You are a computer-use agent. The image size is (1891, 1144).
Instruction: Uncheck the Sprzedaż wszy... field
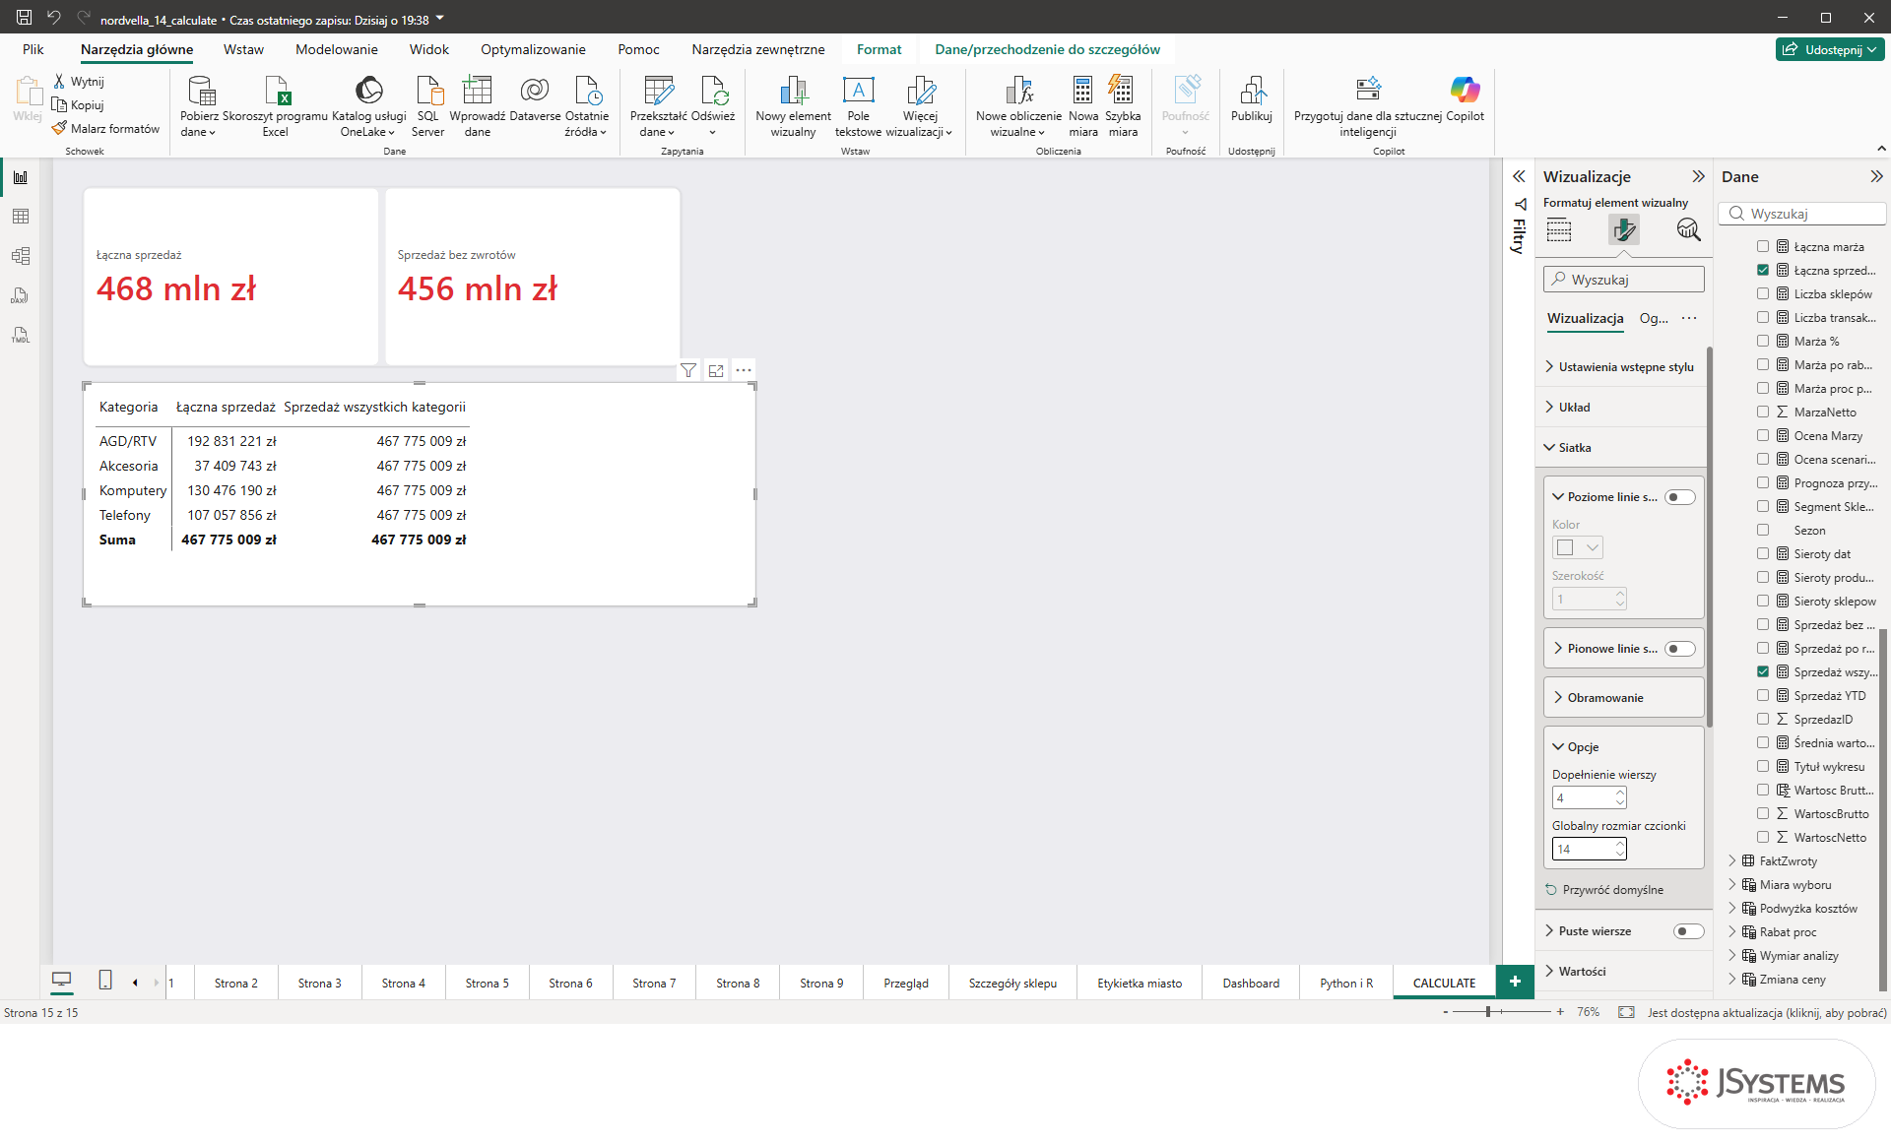[x=1763, y=672]
